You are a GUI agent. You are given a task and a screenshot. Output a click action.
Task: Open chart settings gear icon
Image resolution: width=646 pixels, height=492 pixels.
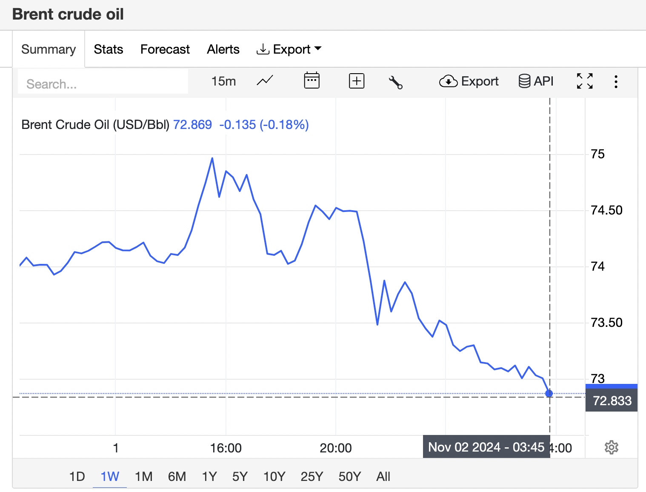[611, 447]
